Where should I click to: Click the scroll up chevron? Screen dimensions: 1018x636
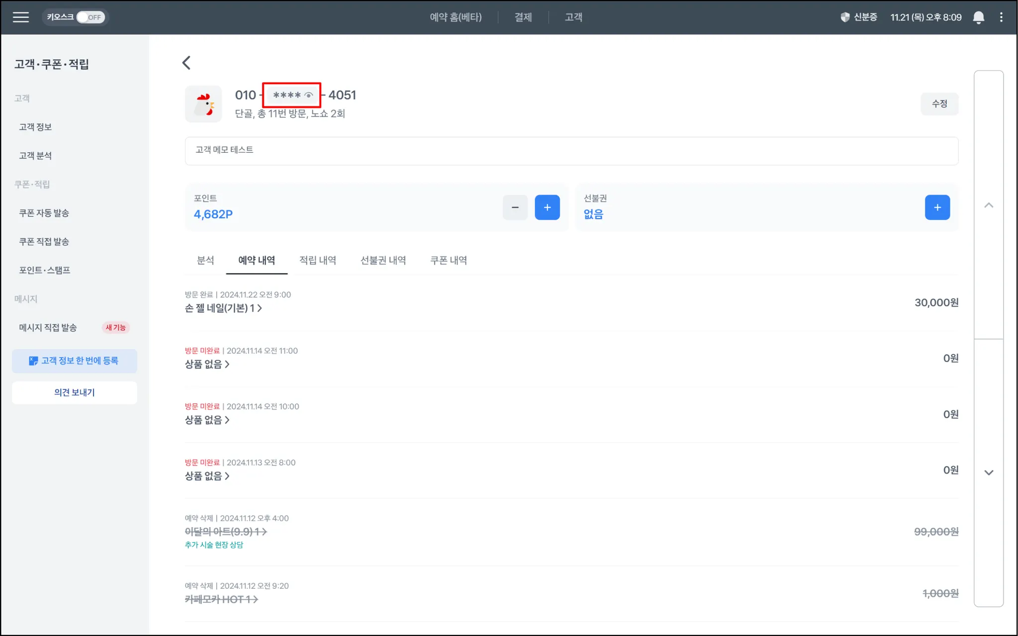click(989, 205)
